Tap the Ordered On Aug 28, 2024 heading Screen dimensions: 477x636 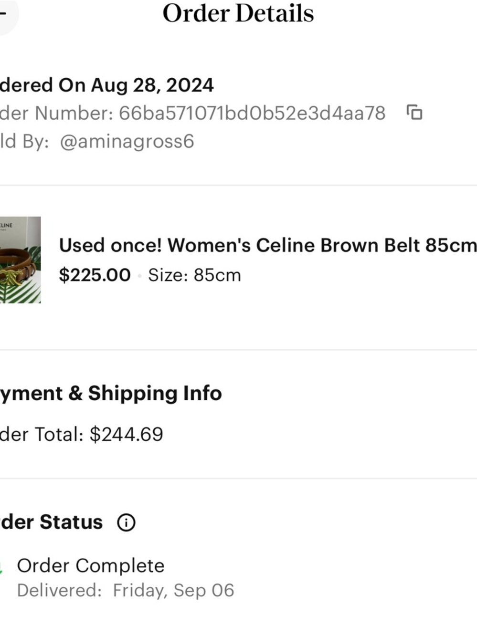tap(106, 85)
